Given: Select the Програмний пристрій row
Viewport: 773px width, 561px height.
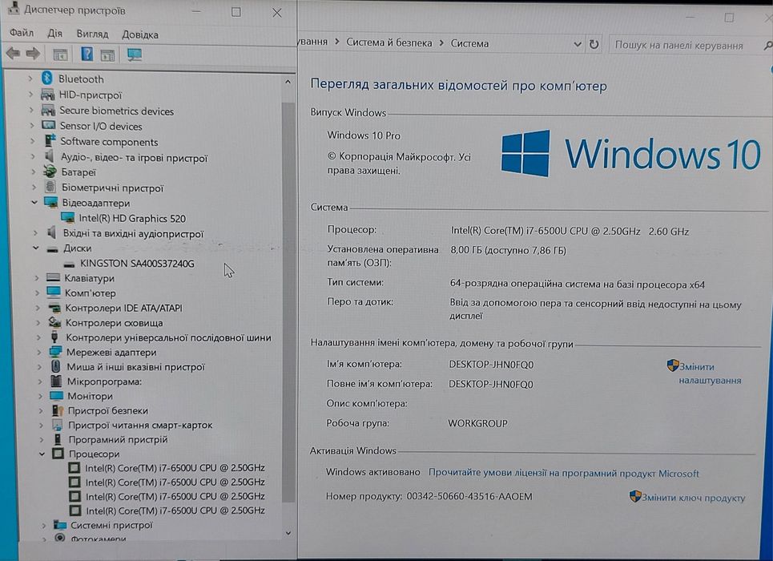Looking at the screenshot, I should [x=117, y=439].
